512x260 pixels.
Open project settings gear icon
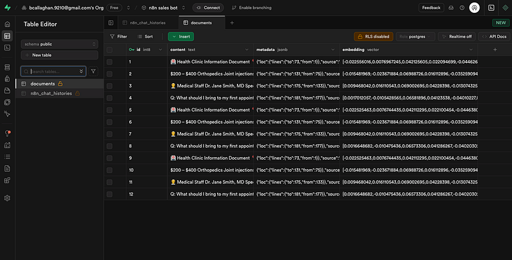pyautogui.click(x=7, y=198)
